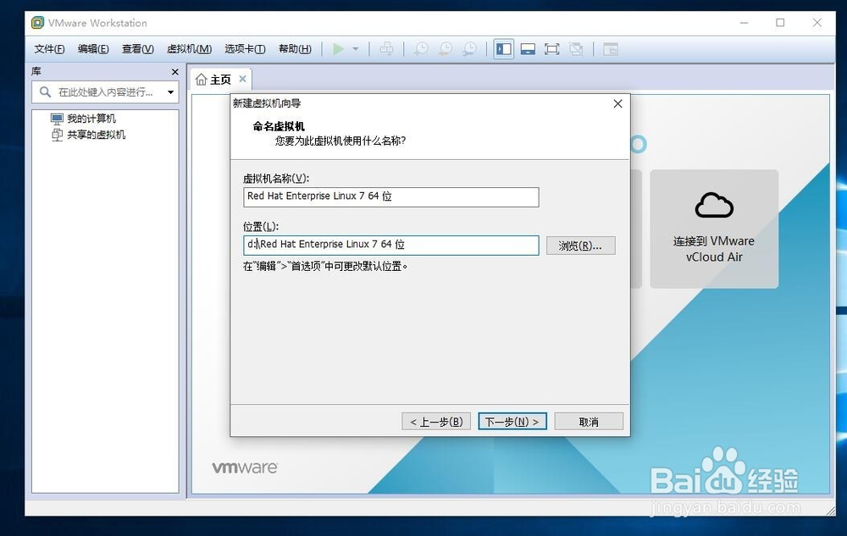Click the 上一步(B) back button
The image size is (847, 536).
click(x=436, y=422)
